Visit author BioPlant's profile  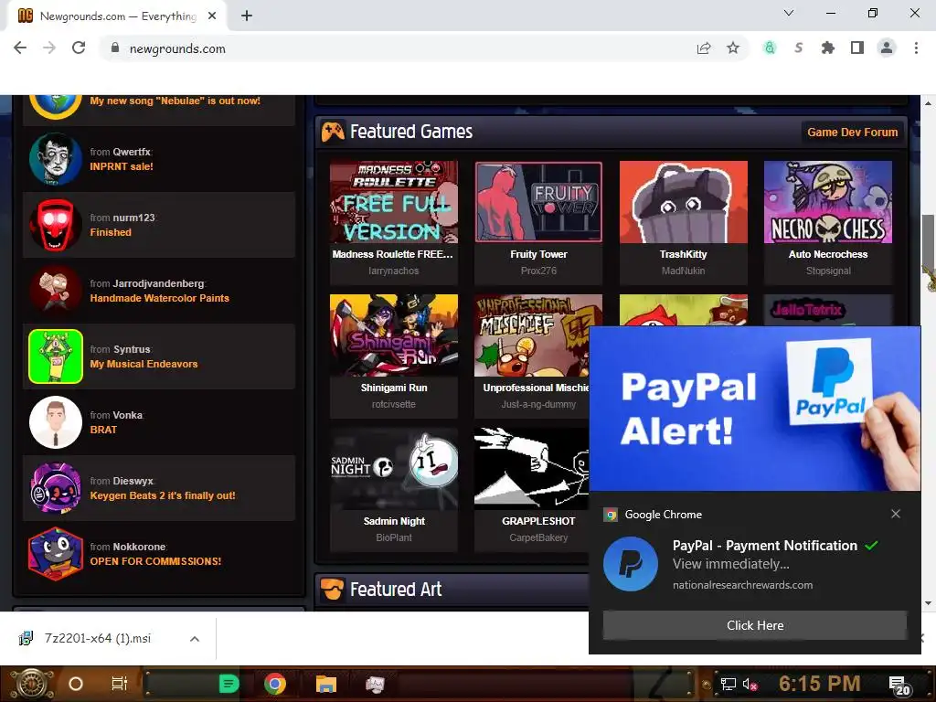click(x=393, y=537)
